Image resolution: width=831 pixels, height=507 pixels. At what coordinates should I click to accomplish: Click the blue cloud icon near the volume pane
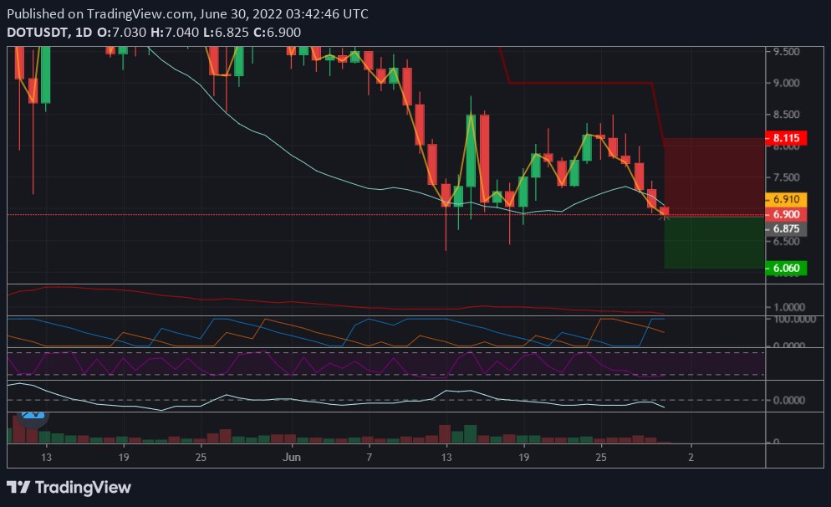33,417
